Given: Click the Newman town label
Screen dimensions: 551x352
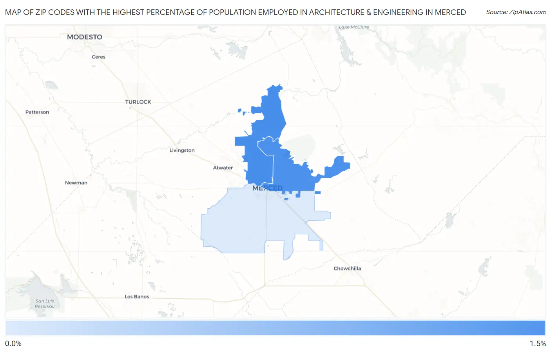Looking at the screenshot, I should coord(76,182).
